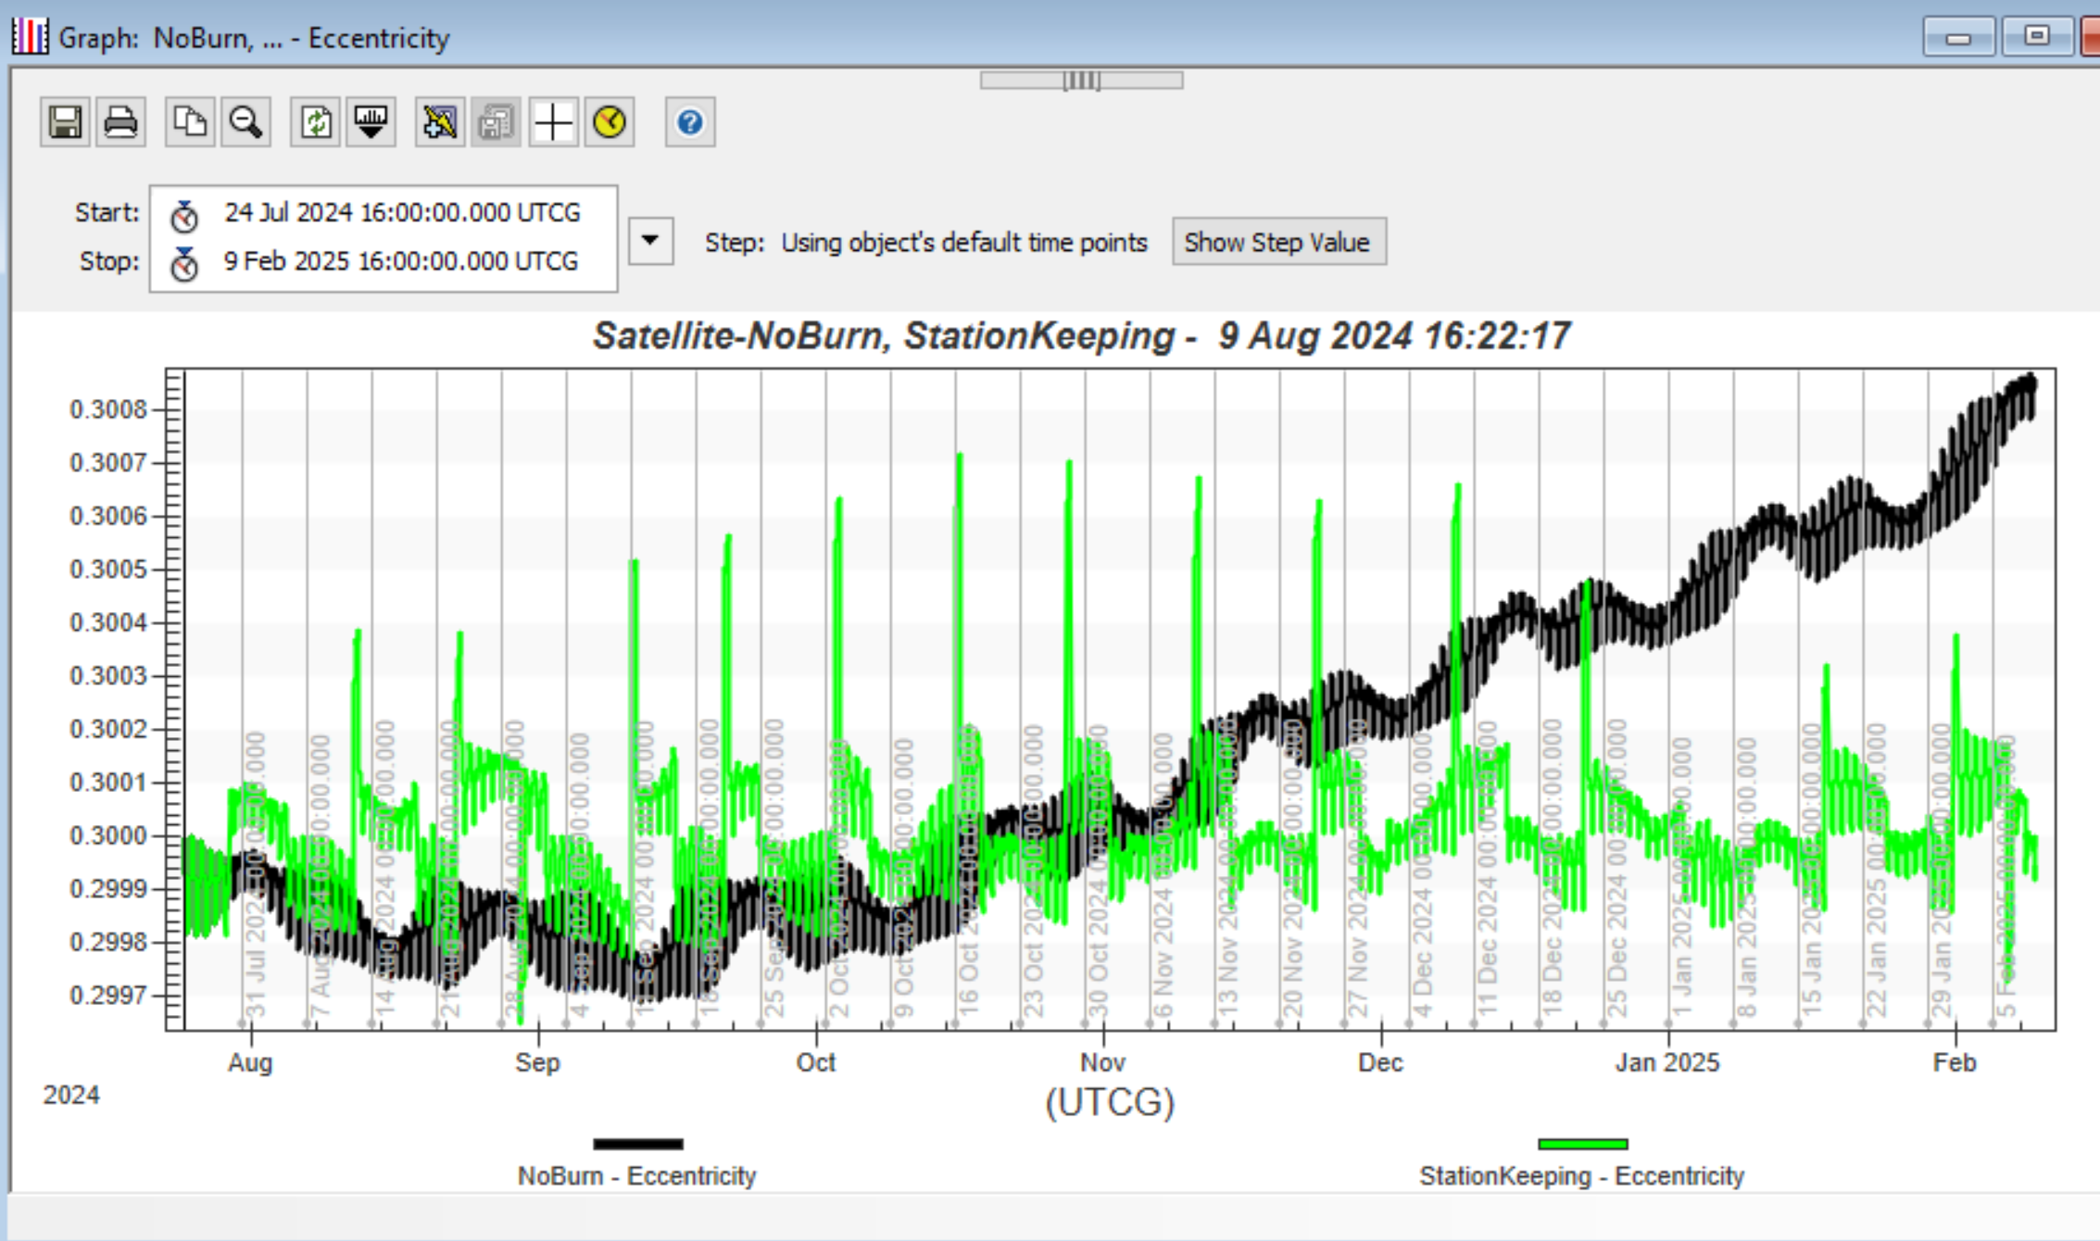Copy the graph to the clipboard
This screenshot has width=2100, height=1241.
190,122
